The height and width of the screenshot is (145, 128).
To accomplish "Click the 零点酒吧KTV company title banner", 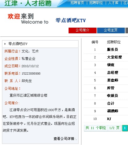I will pyautogui.click(x=71, y=21).
